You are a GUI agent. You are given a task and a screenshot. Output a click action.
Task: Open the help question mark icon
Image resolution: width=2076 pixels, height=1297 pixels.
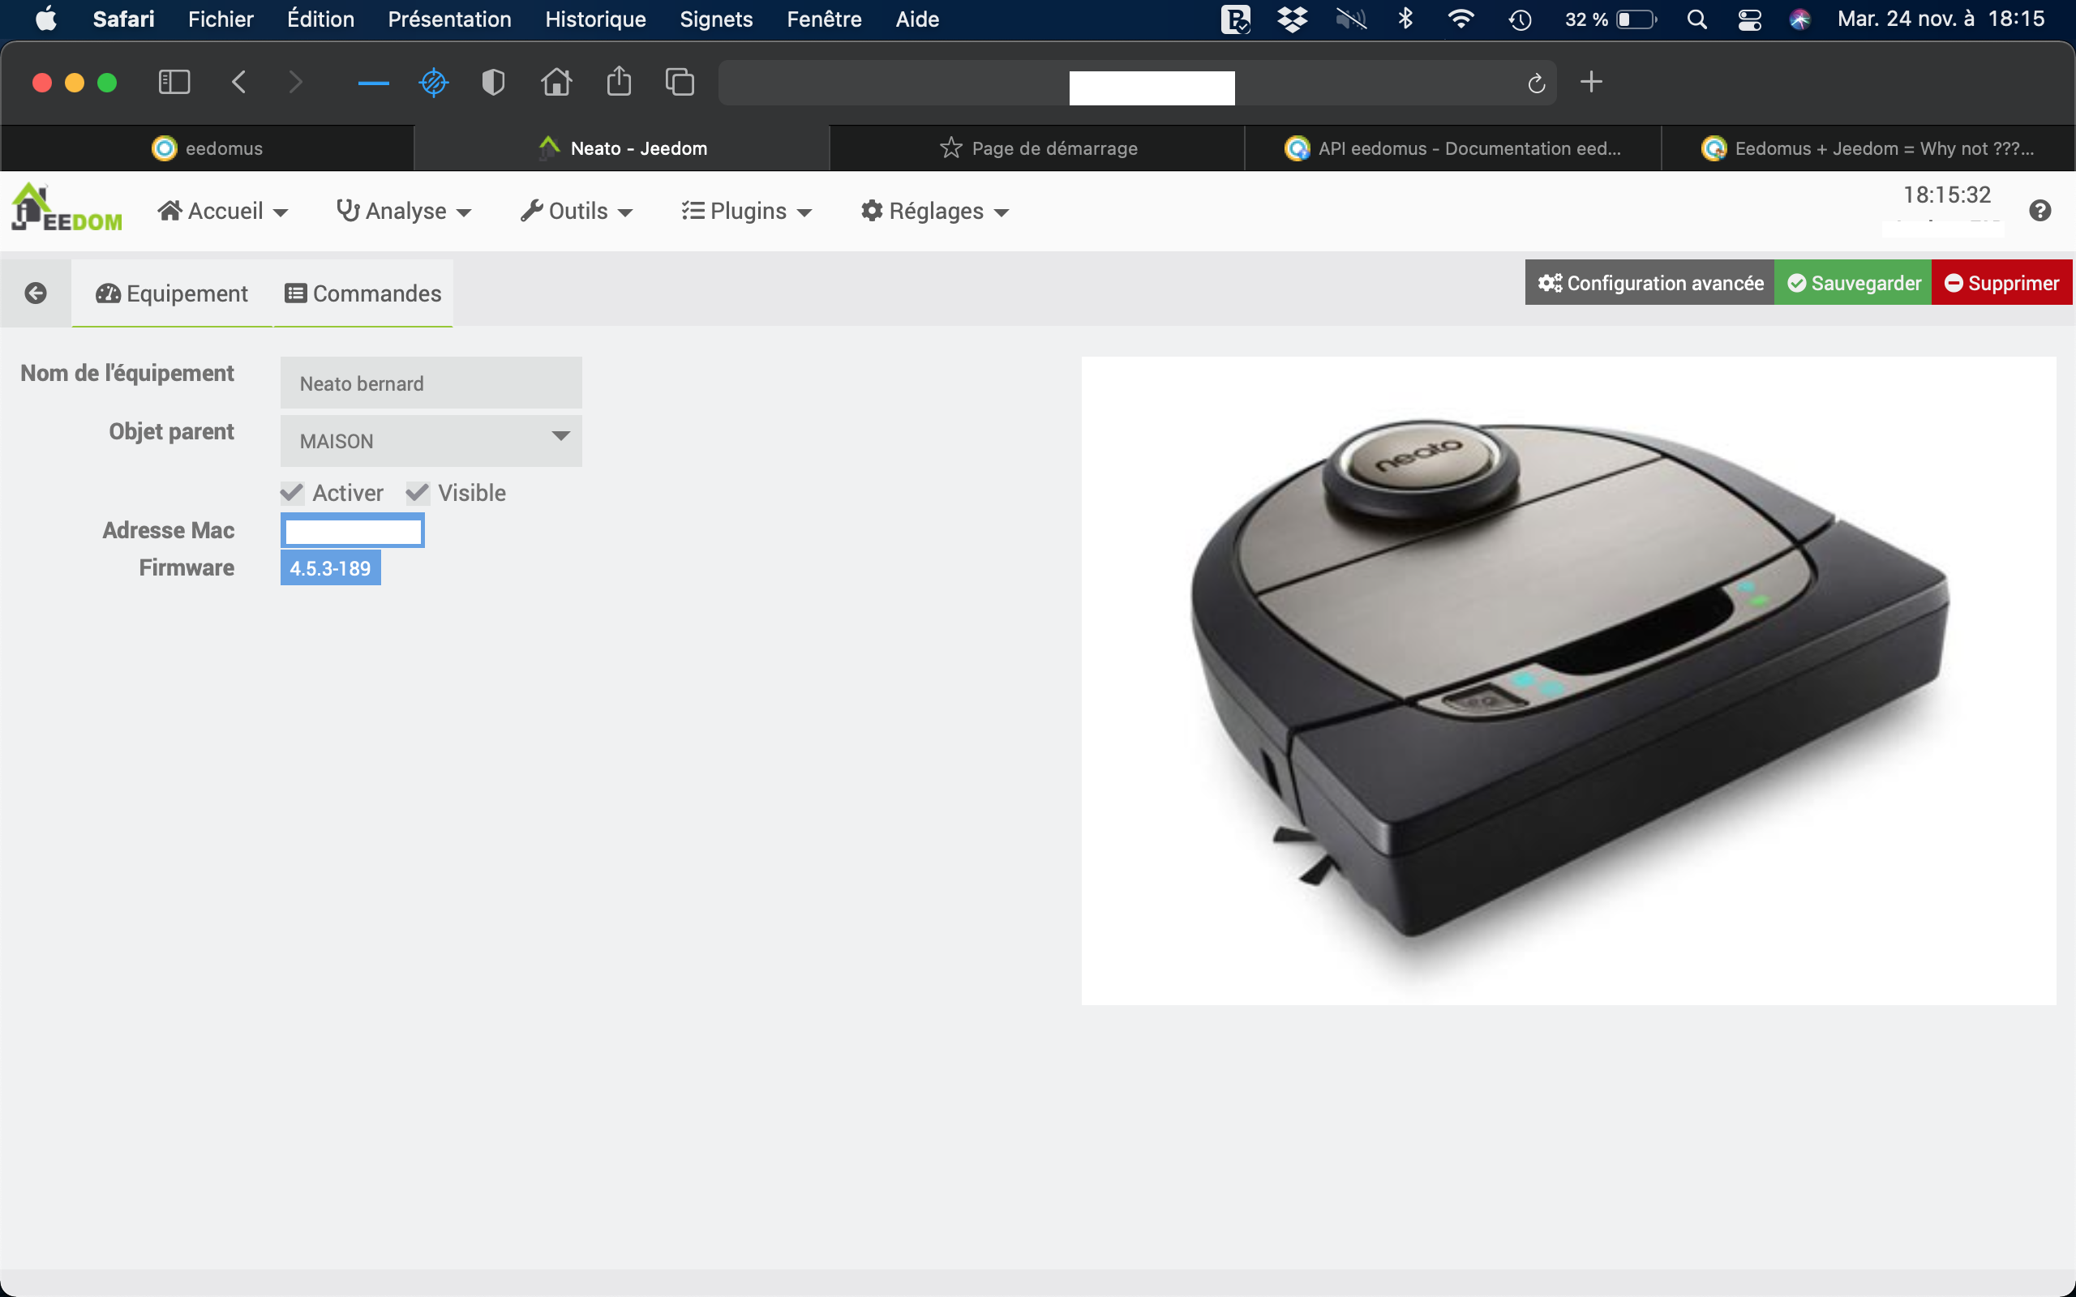[2040, 211]
